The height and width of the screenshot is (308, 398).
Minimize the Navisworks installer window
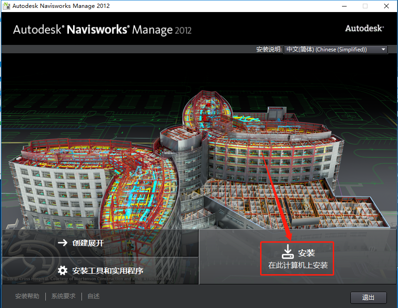click(x=344, y=6)
